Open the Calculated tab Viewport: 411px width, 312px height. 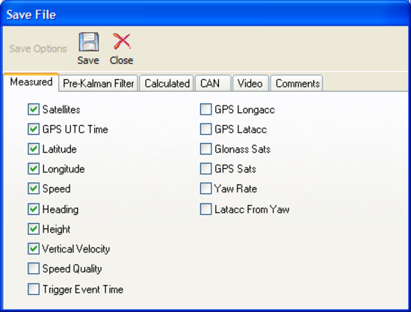pos(167,84)
